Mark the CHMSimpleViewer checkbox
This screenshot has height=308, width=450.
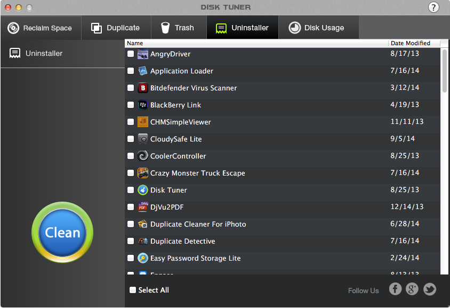coord(131,122)
